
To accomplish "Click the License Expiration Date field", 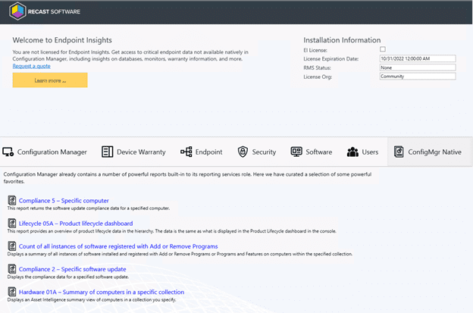I will coord(417,58).
